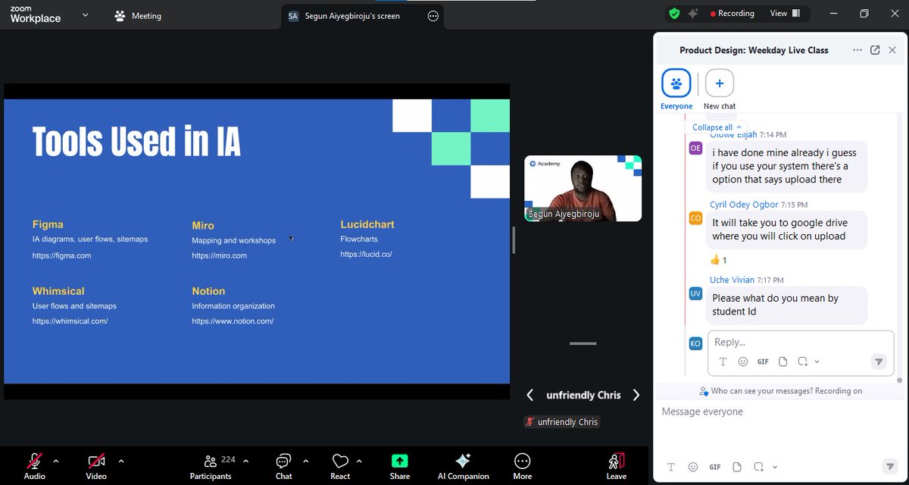Click the green encryption shield icon
Image resolution: width=909 pixels, height=485 pixels.
pos(674,14)
